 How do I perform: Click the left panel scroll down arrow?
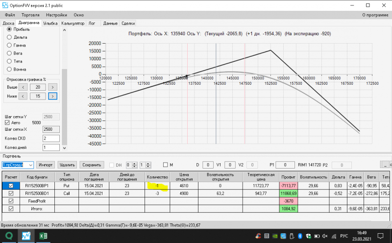(x=64, y=148)
